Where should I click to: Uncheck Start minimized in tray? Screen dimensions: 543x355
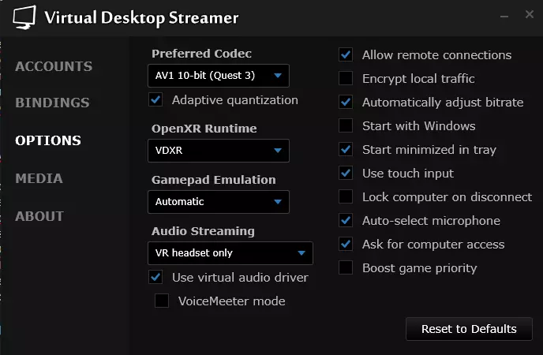(x=346, y=149)
